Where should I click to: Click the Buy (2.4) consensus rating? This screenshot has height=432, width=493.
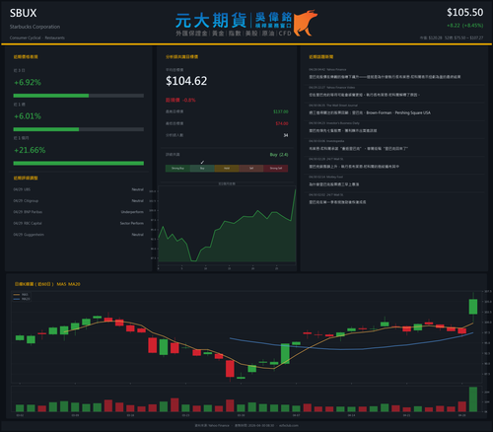(279, 155)
